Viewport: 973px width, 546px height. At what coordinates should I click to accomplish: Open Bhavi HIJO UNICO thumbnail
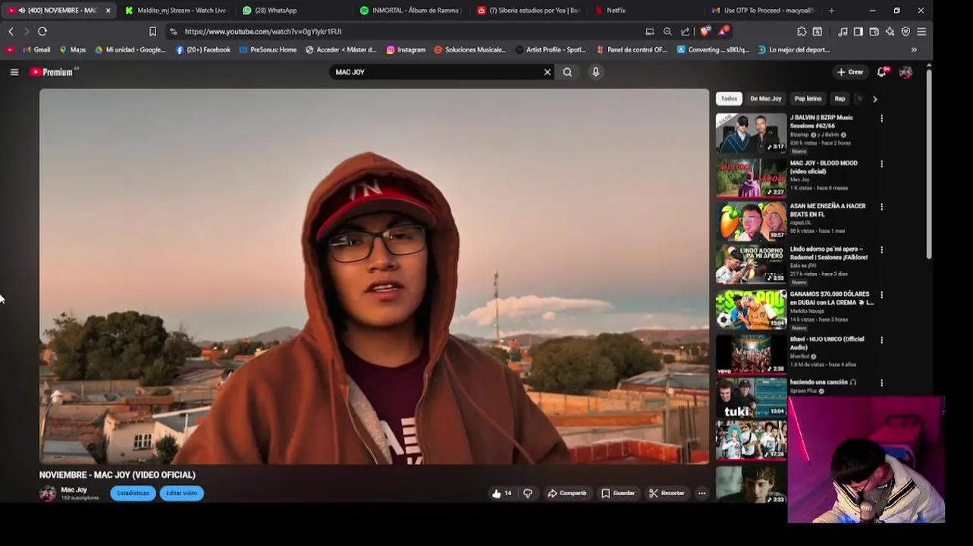click(x=751, y=354)
